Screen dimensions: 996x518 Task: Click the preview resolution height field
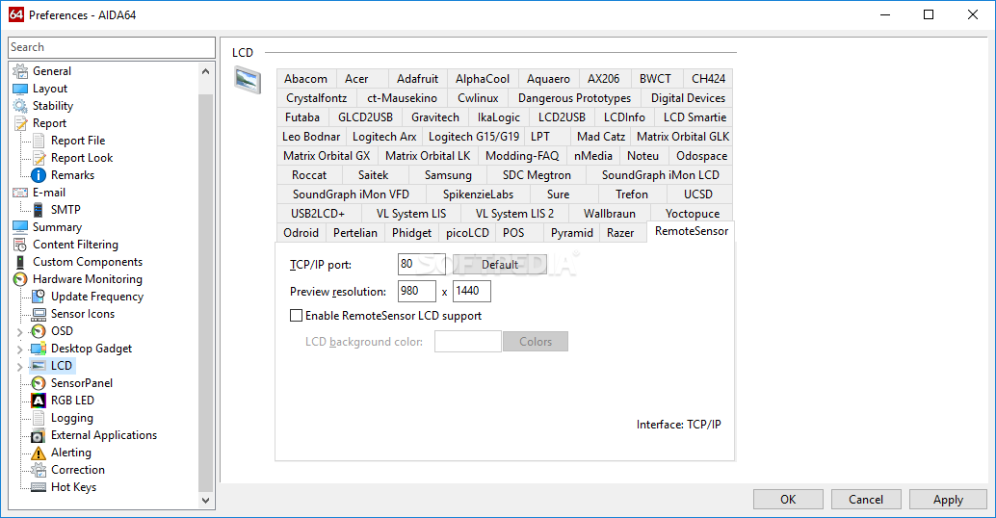[471, 292]
